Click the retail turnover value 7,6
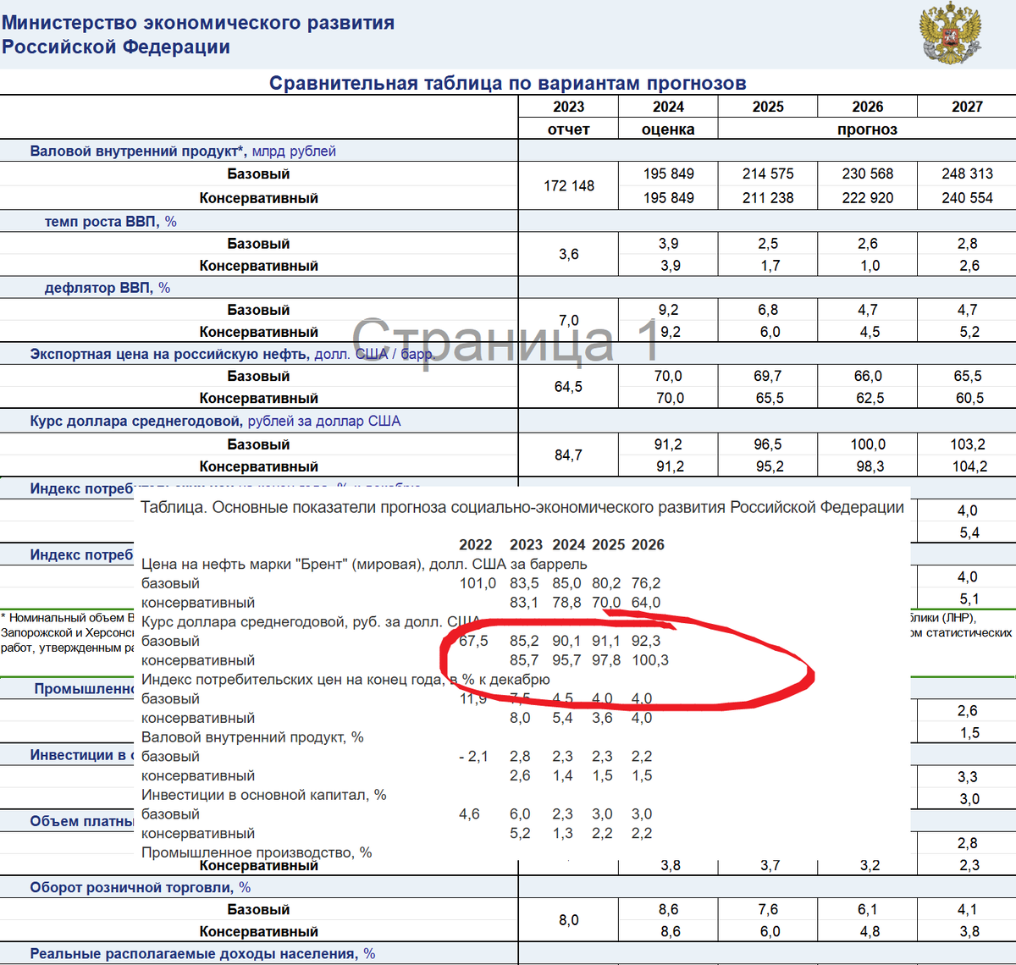The height and width of the screenshot is (965, 1016). coord(769,909)
